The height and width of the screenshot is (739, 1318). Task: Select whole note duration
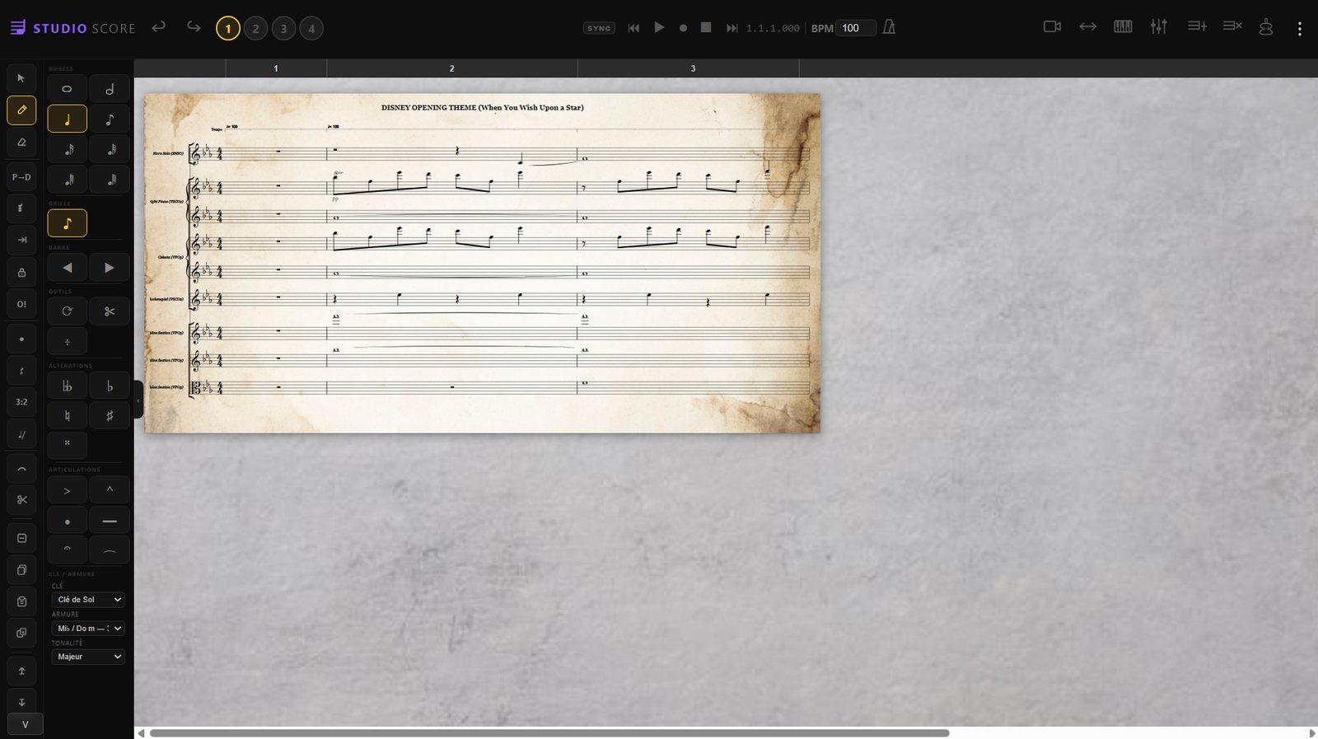point(67,89)
